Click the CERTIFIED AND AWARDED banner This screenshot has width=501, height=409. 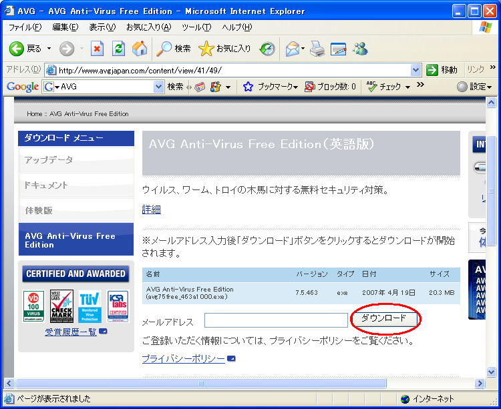tap(75, 274)
